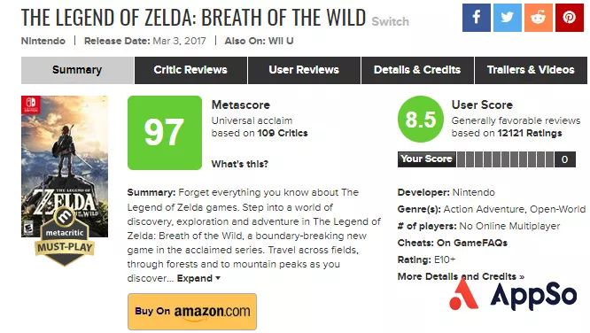Open the 109 Critics link
The image size is (590, 333).
[x=283, y=133]
